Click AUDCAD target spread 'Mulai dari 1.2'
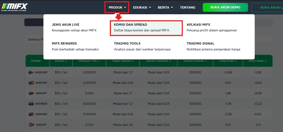 click(123, 72)
